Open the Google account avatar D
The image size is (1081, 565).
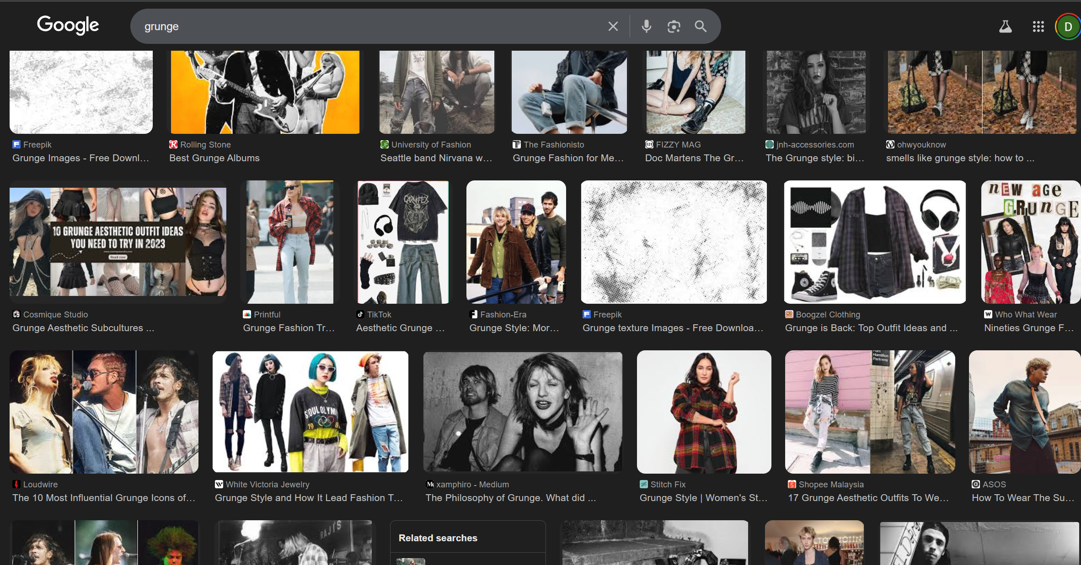(x=1068, y=26)
